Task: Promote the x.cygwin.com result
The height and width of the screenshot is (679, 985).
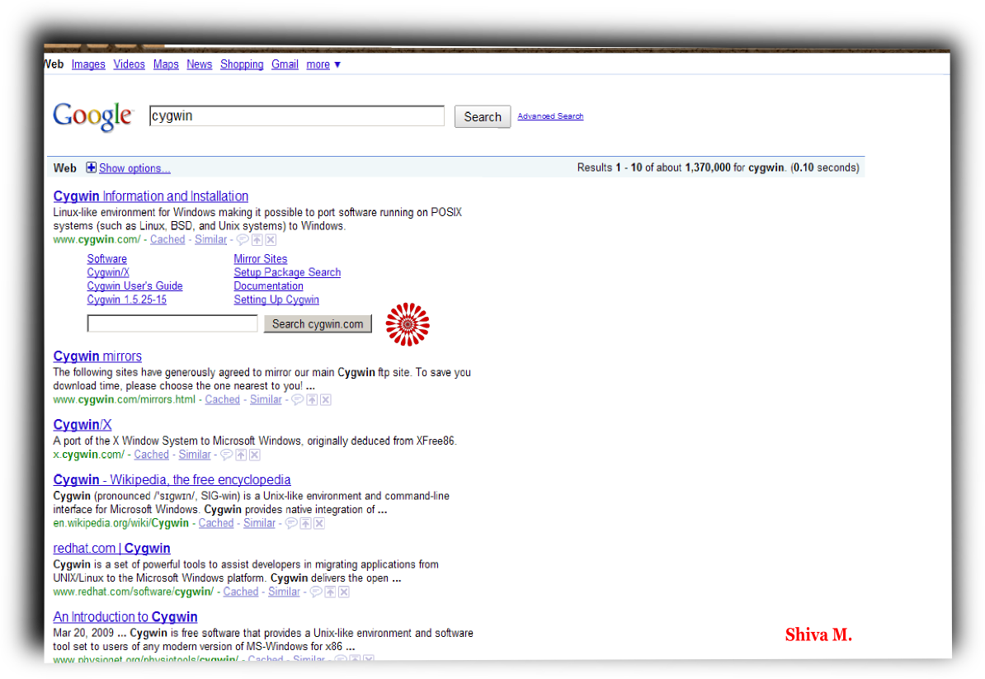Action: pos(241,455)
